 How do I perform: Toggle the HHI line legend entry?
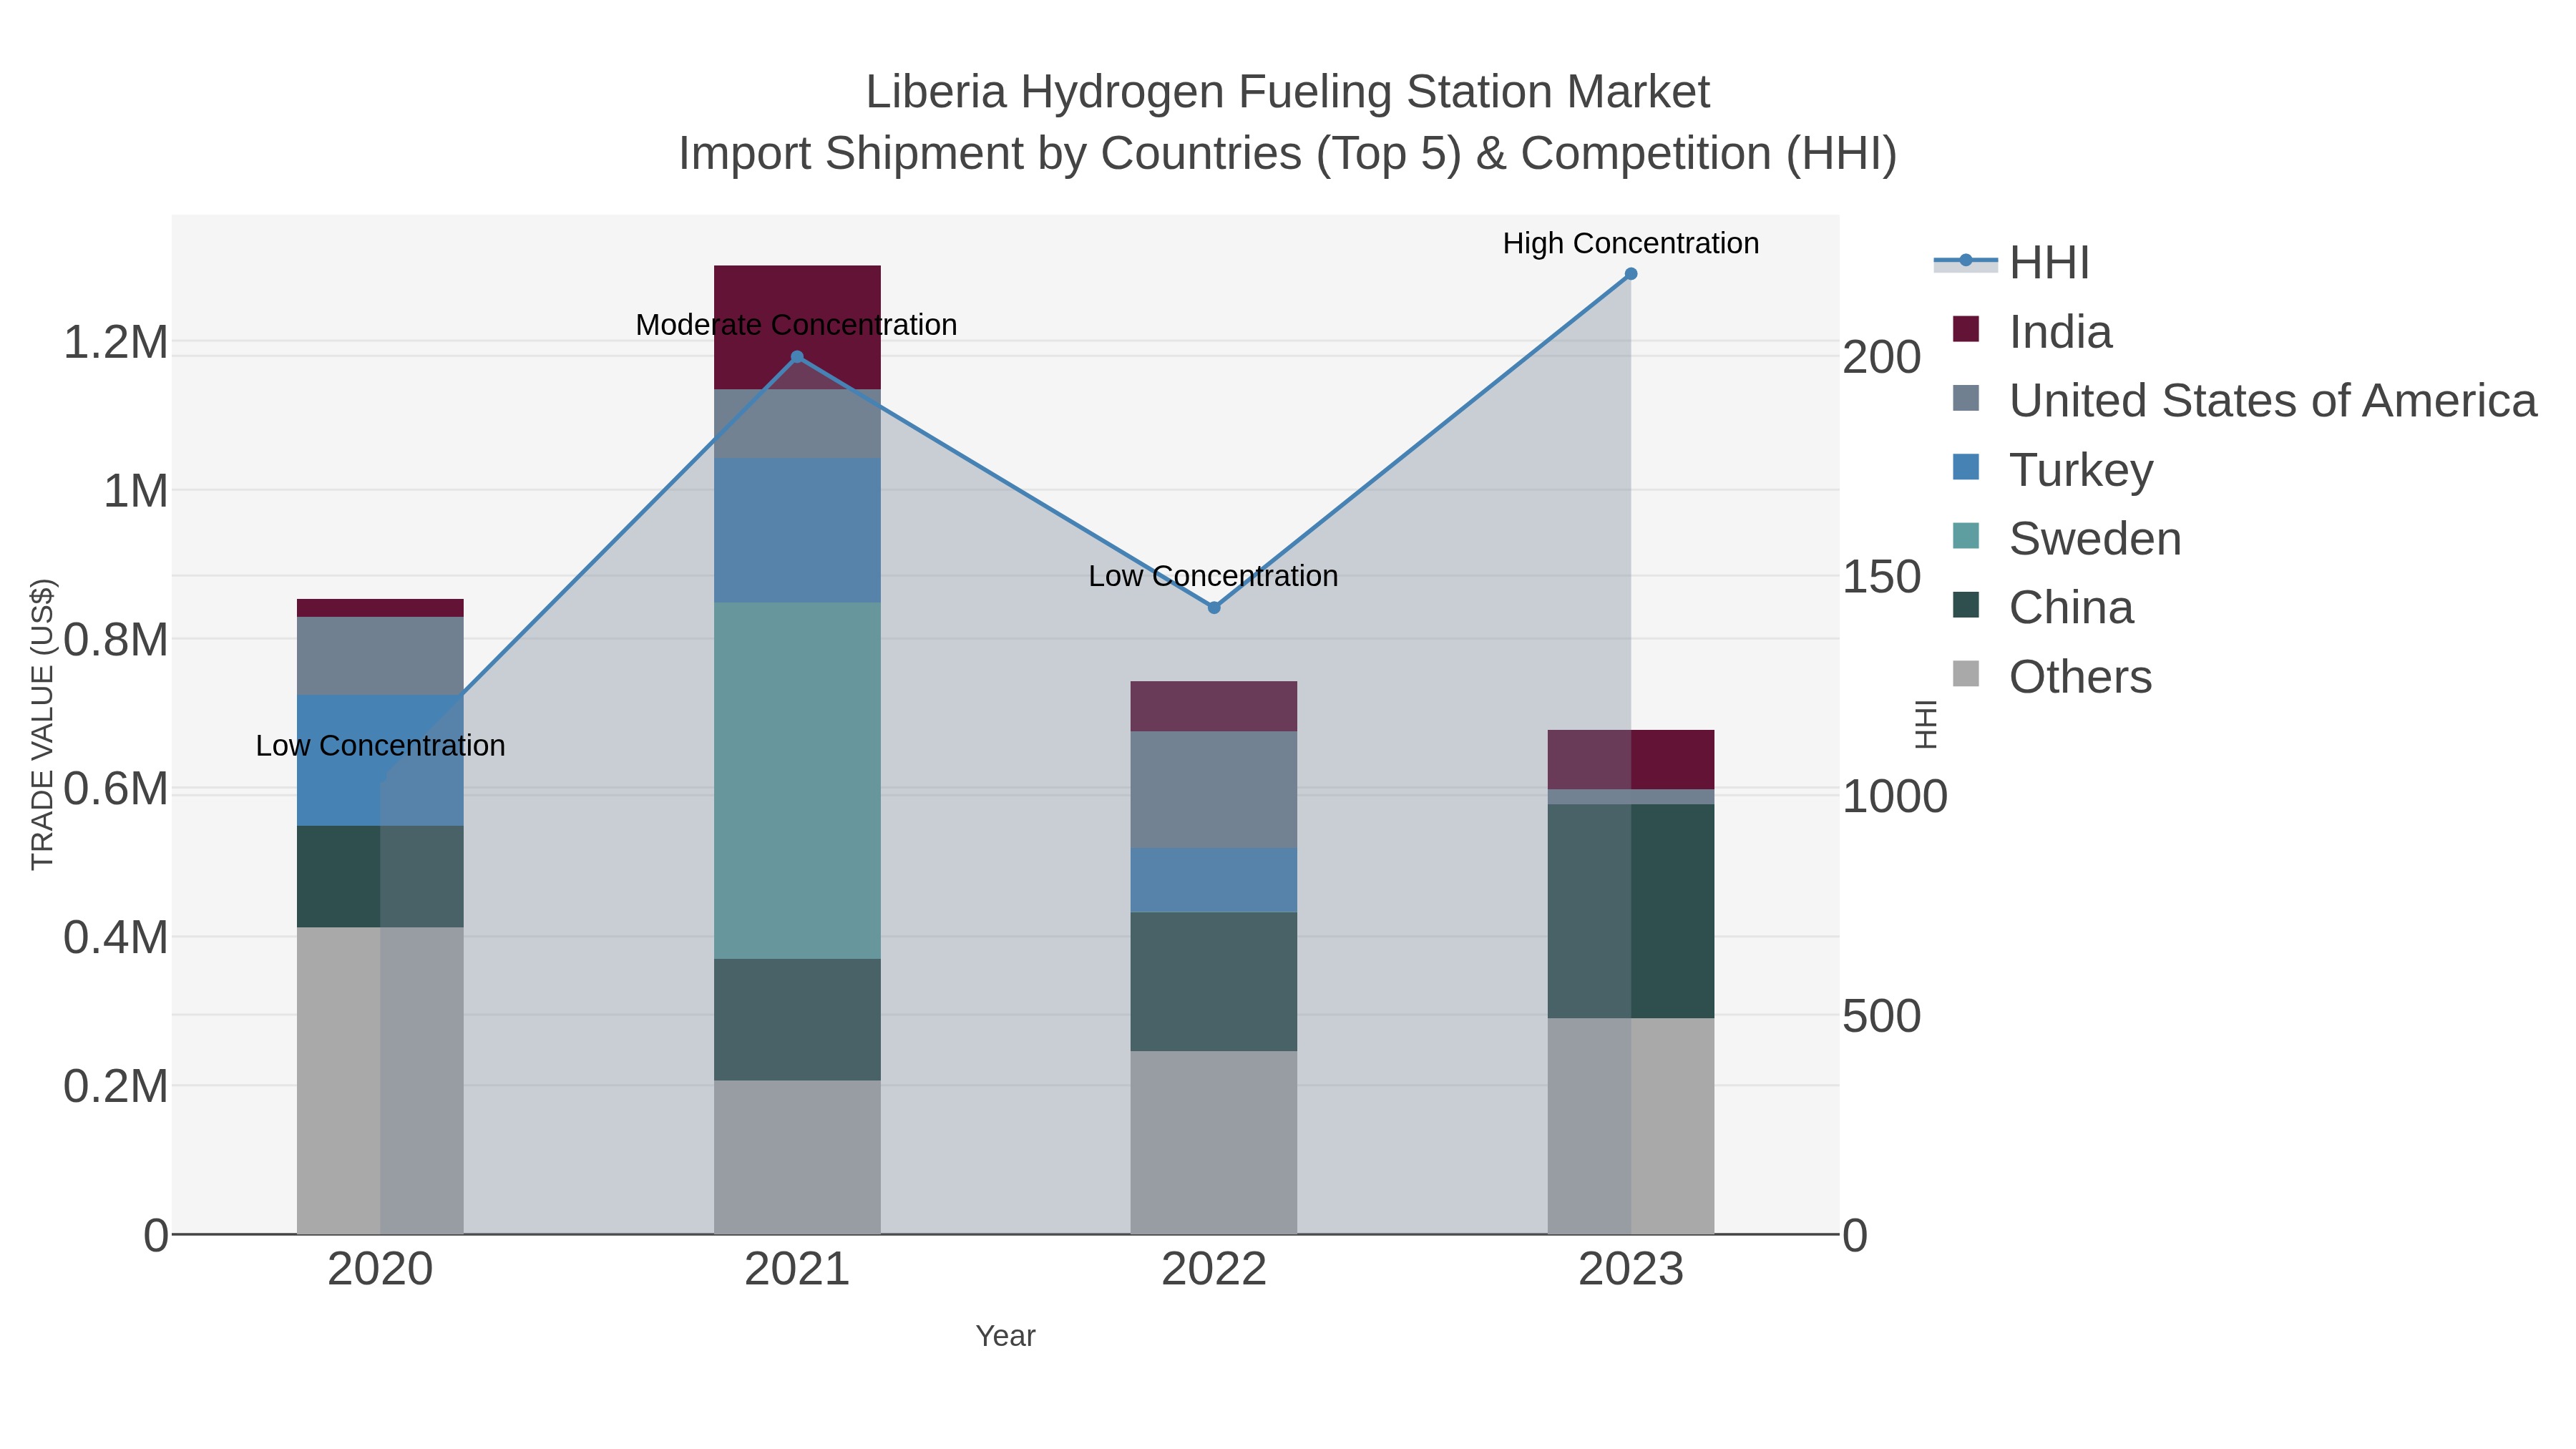pos(2012,262)
